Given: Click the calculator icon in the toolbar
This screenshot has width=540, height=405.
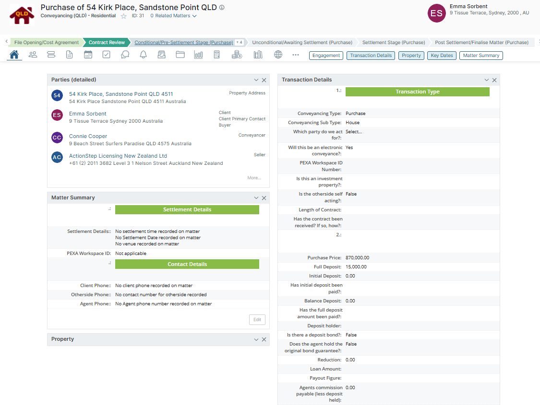Looking at the screenshot, I should click(x=217, y=55).
